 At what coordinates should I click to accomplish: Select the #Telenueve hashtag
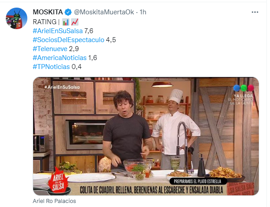pos(50,49)
